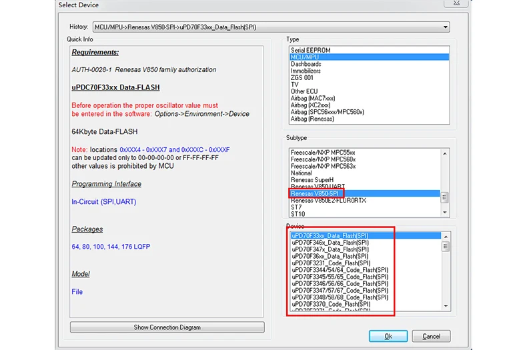Click the Subtype list scrollbar thumb
Viewport: 527px width, 350px height.
pyautogui.click(x=444, y=197)
